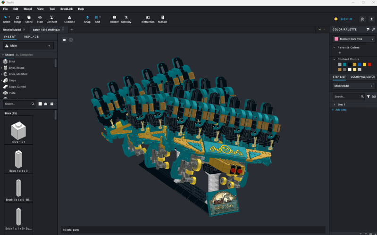The image size is (377, 235).
Task: Click the Clone tool icon
Action: tap(29, 19)
